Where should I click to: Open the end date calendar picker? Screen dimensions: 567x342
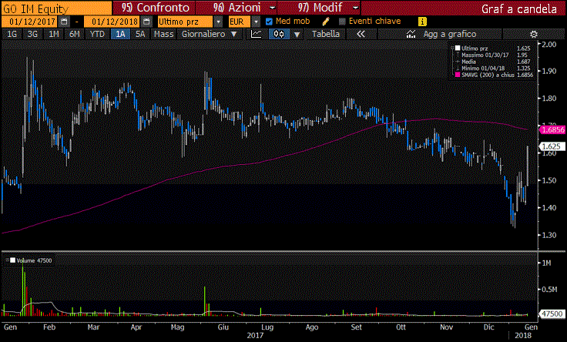pos(144,22)
